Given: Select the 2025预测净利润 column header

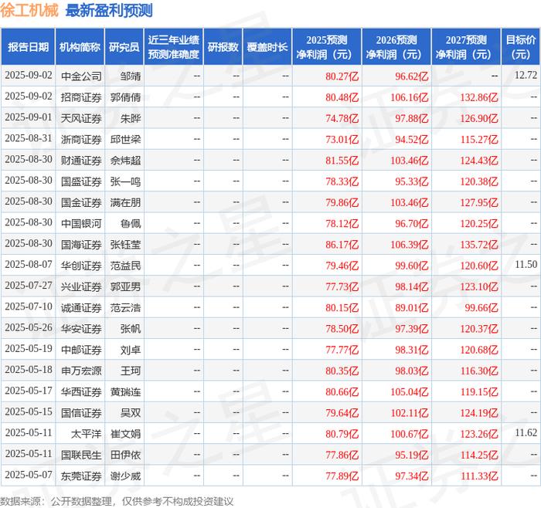Looking at the screenshot, I should pyautogui.click(x=327, y=47).
